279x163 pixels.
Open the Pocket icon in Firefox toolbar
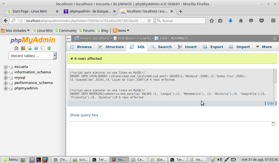(262, 21)
